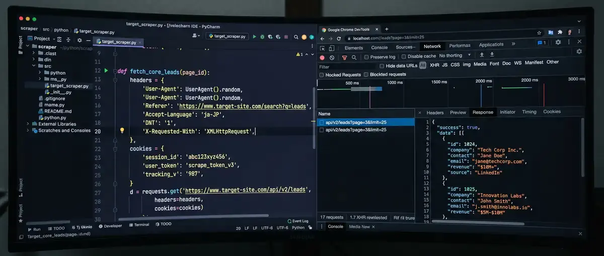Image resolution: width=604 pixels, height=256 pixels.
Task: Open network search magnifier in DevTools
Action: click(354, 58)
